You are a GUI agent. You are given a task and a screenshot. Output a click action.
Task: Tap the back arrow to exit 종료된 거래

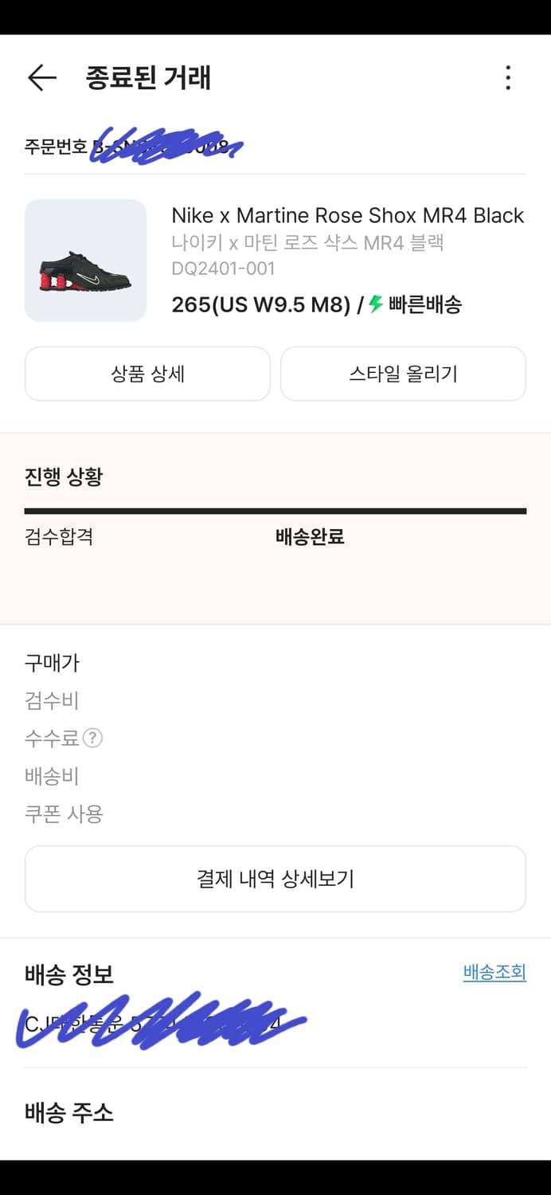click(41, 77)
